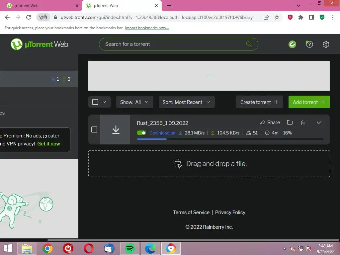Viewport: 340px width, 255px height.
Task: Open the Windows Start button
Action: [8, 248]
